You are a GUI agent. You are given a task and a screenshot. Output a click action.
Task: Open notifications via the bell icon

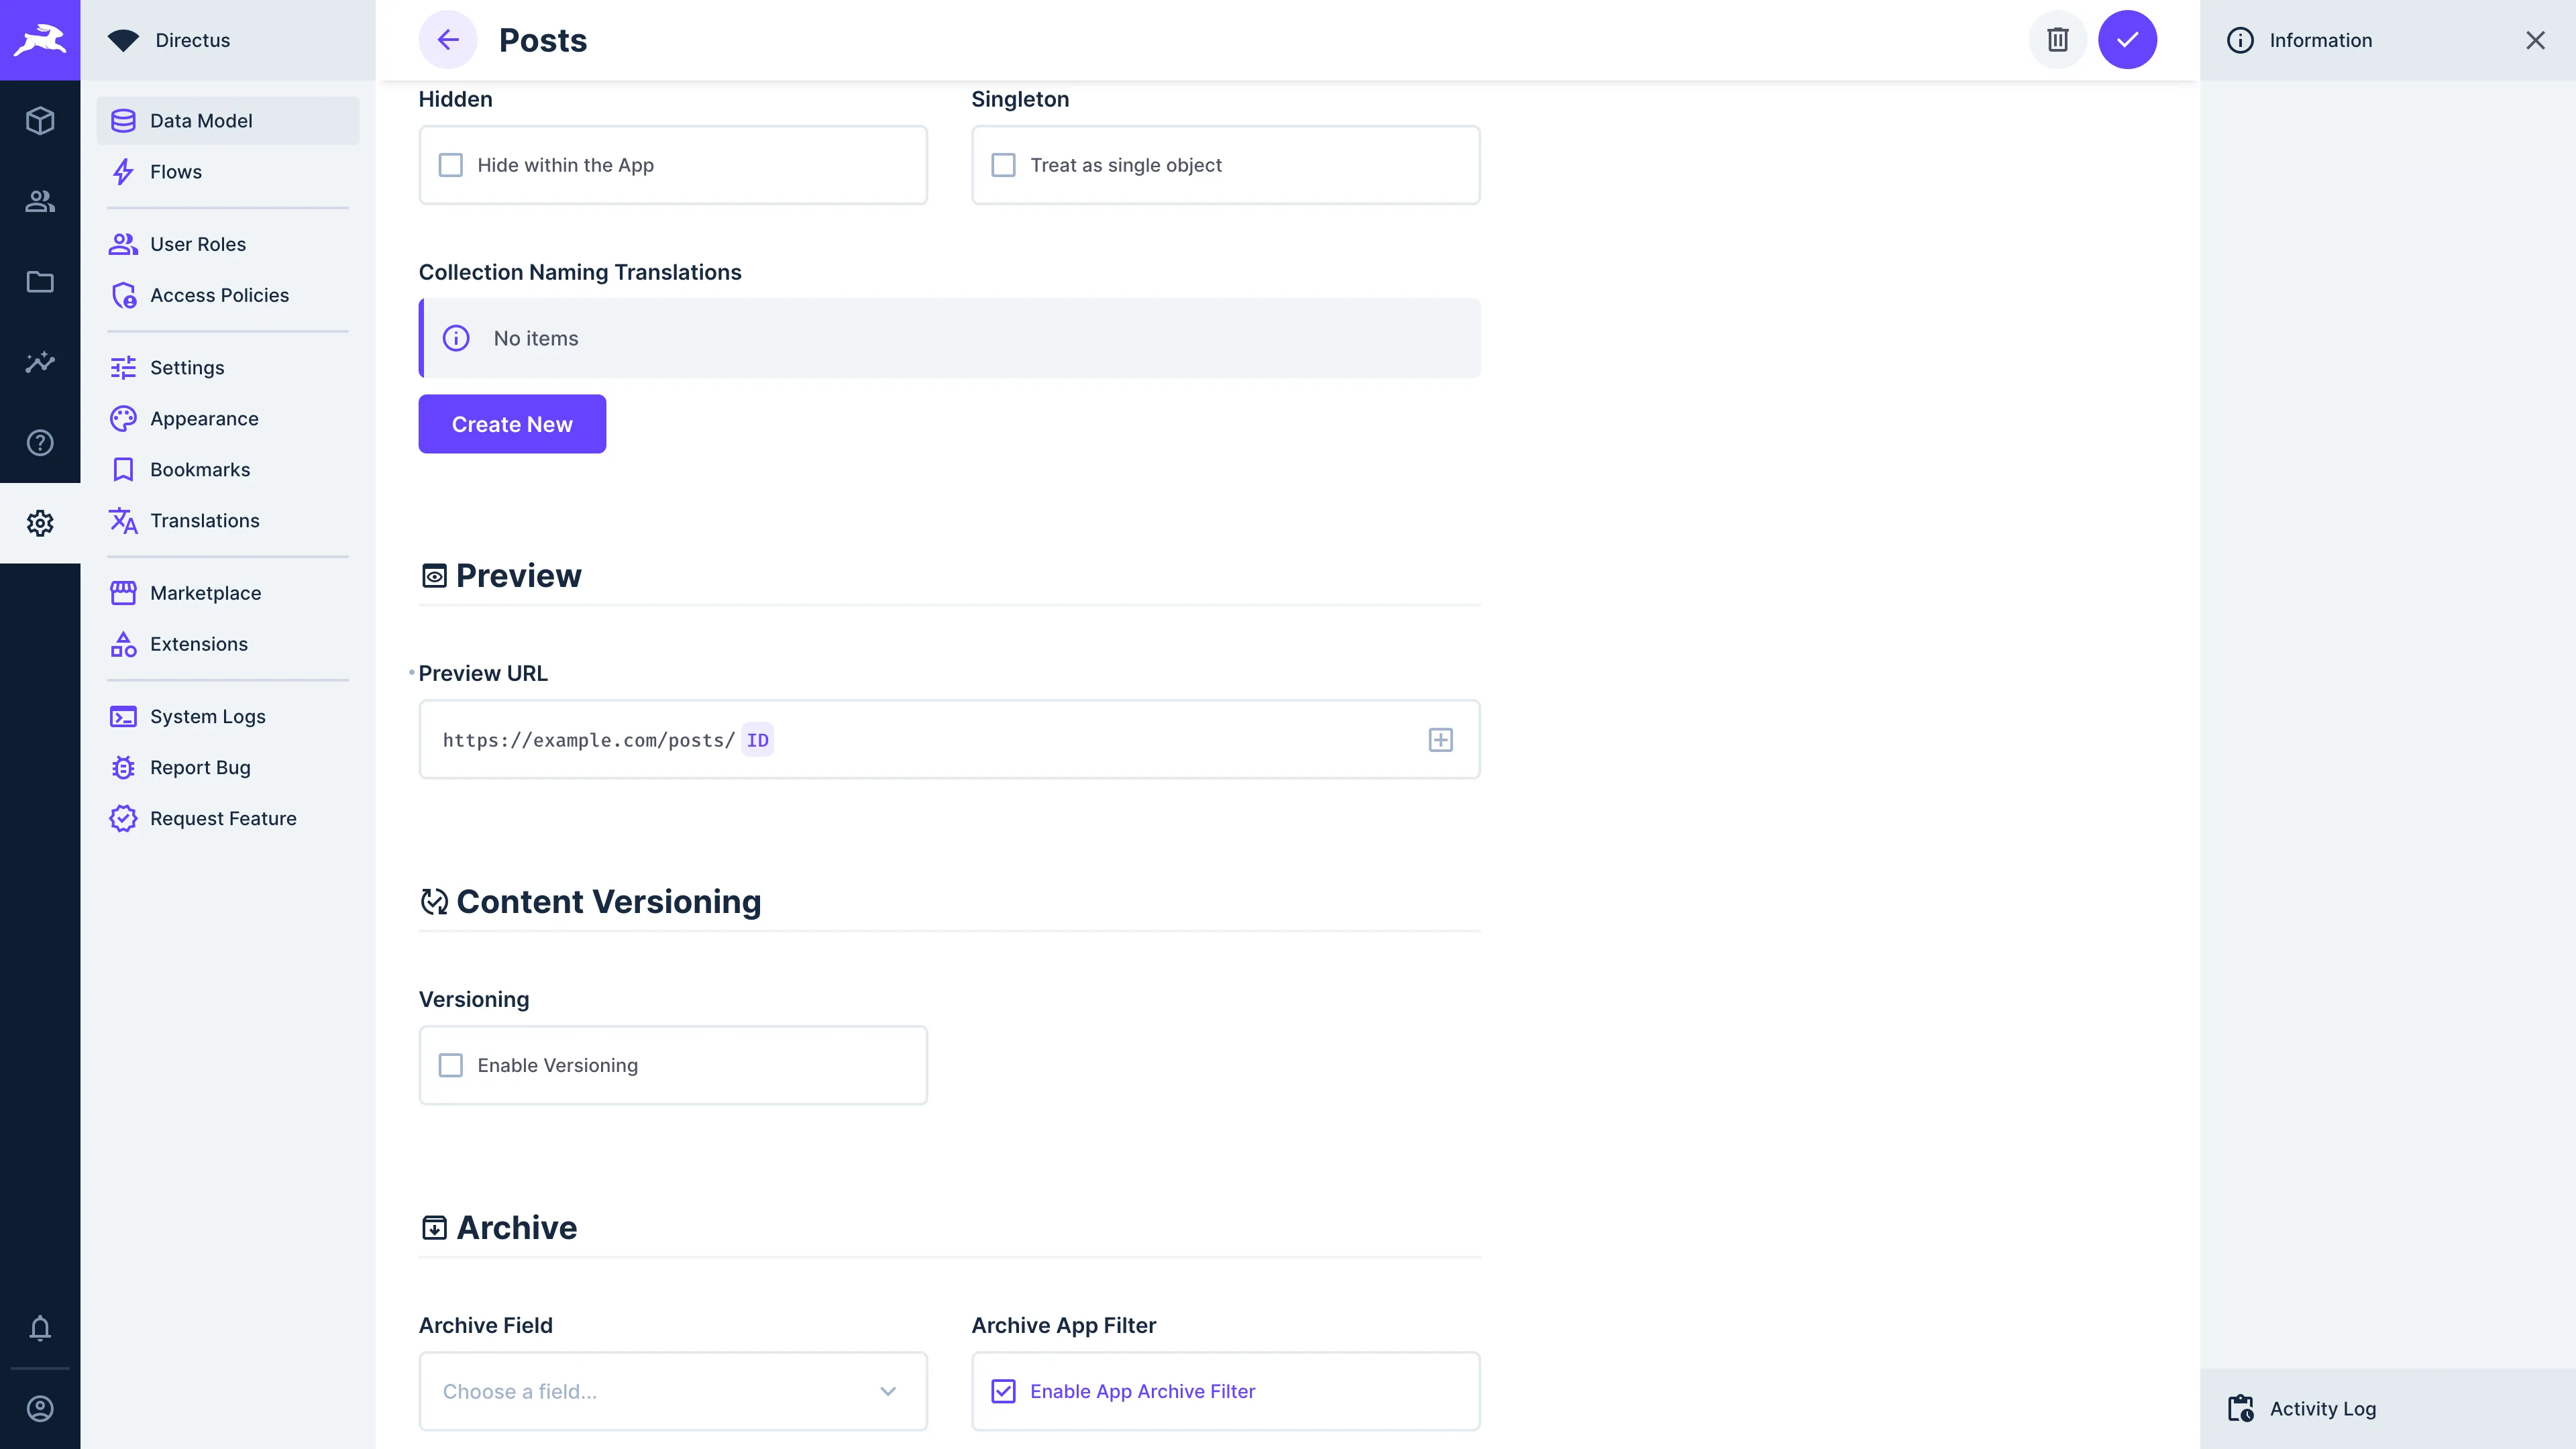click(40, 1329)
